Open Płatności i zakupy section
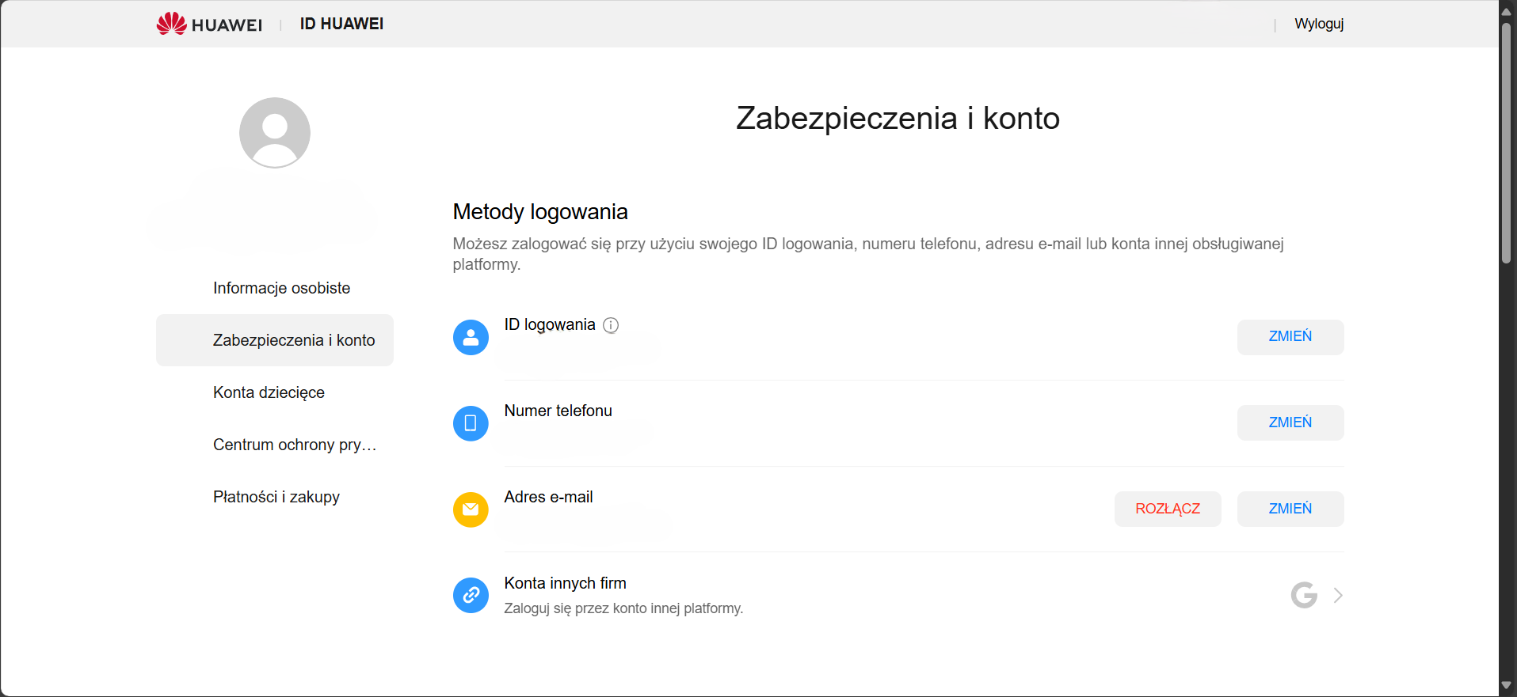The width and height of the screenshot is (1517, 697). [276, 497]
